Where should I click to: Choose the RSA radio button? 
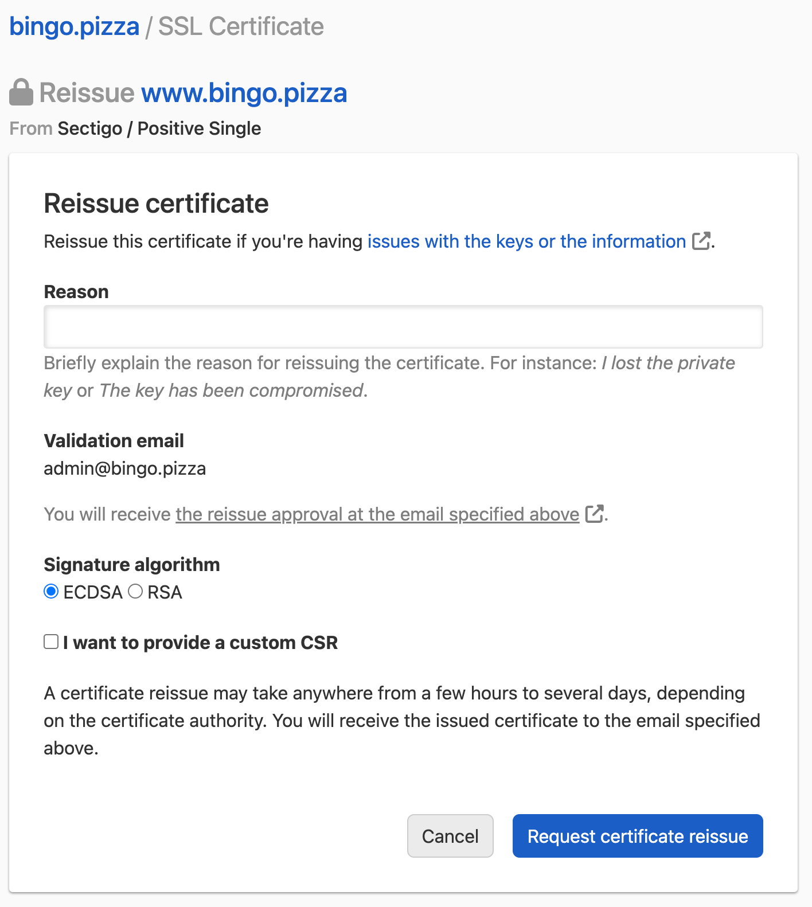coord(135,592)
